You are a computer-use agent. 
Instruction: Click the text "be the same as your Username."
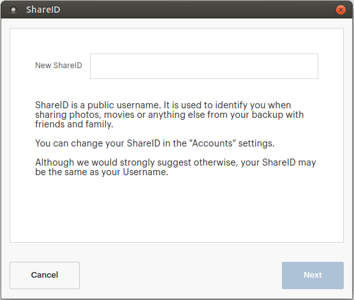(101, 172)
